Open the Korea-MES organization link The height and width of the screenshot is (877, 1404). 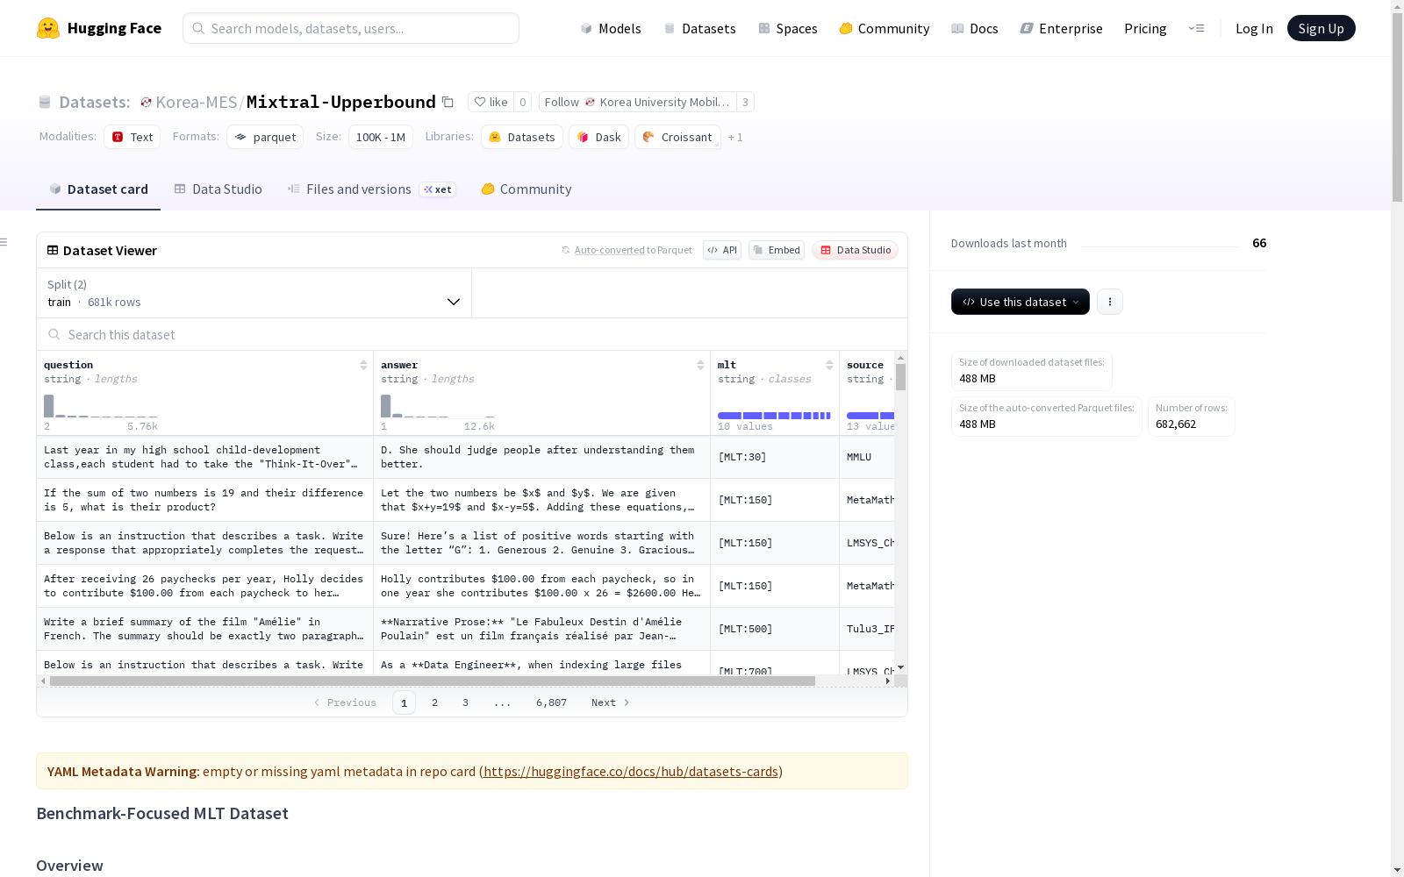pos(197,102)
